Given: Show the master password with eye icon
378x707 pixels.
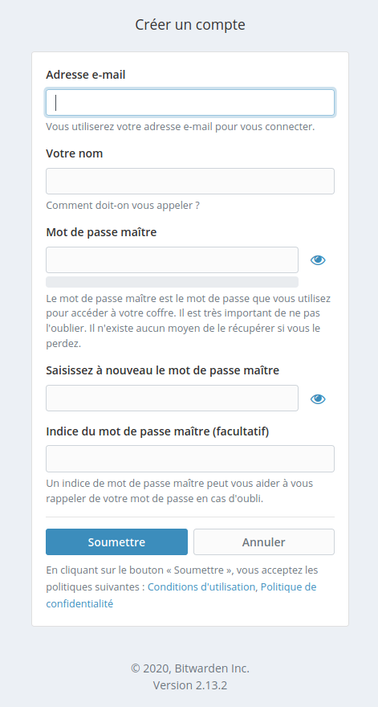Looking at the screenshot, I should click(x=318, y=260).
